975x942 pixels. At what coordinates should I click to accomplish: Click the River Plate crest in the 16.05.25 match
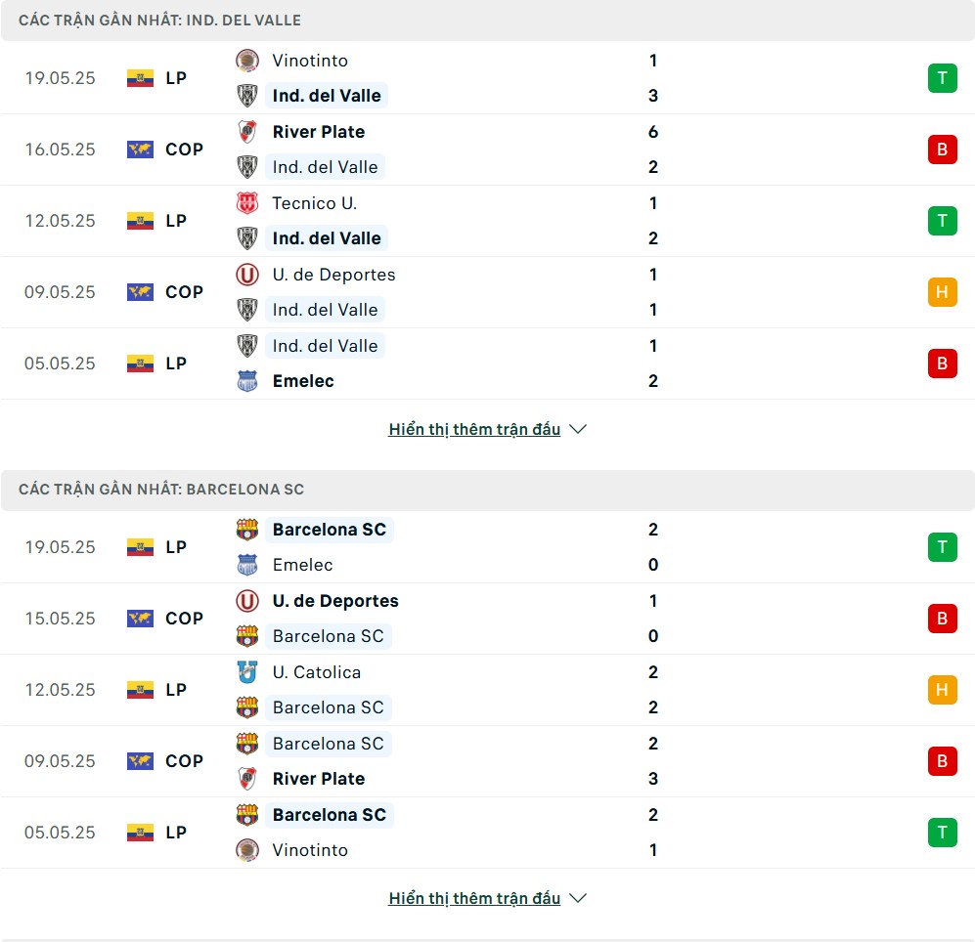(x=246, y=132)
